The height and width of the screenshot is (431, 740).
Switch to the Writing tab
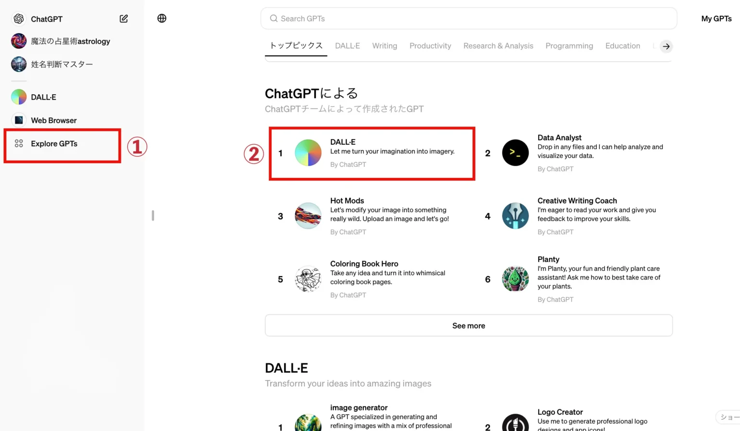point(384,46)
